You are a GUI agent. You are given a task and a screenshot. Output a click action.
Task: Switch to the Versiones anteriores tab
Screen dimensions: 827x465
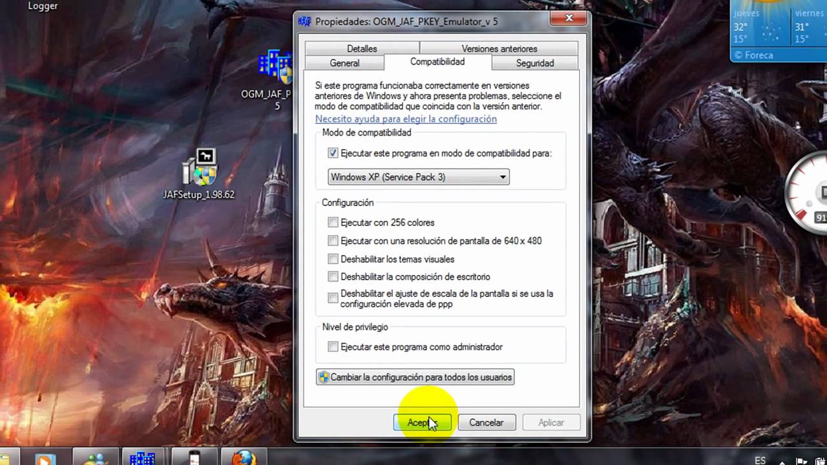(499, 48)
